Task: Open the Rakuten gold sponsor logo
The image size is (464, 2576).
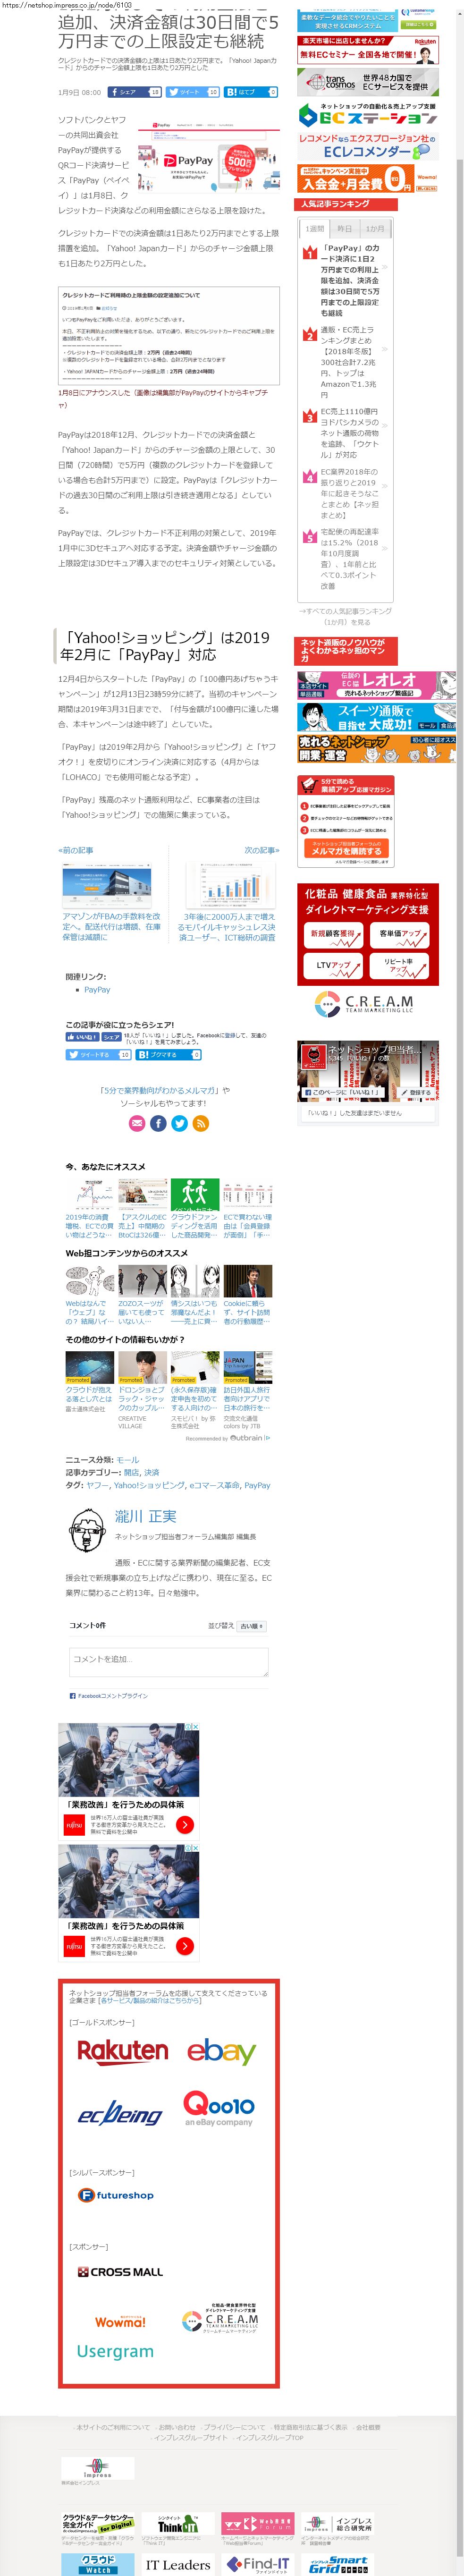Action: click(x=123, y=2052)
